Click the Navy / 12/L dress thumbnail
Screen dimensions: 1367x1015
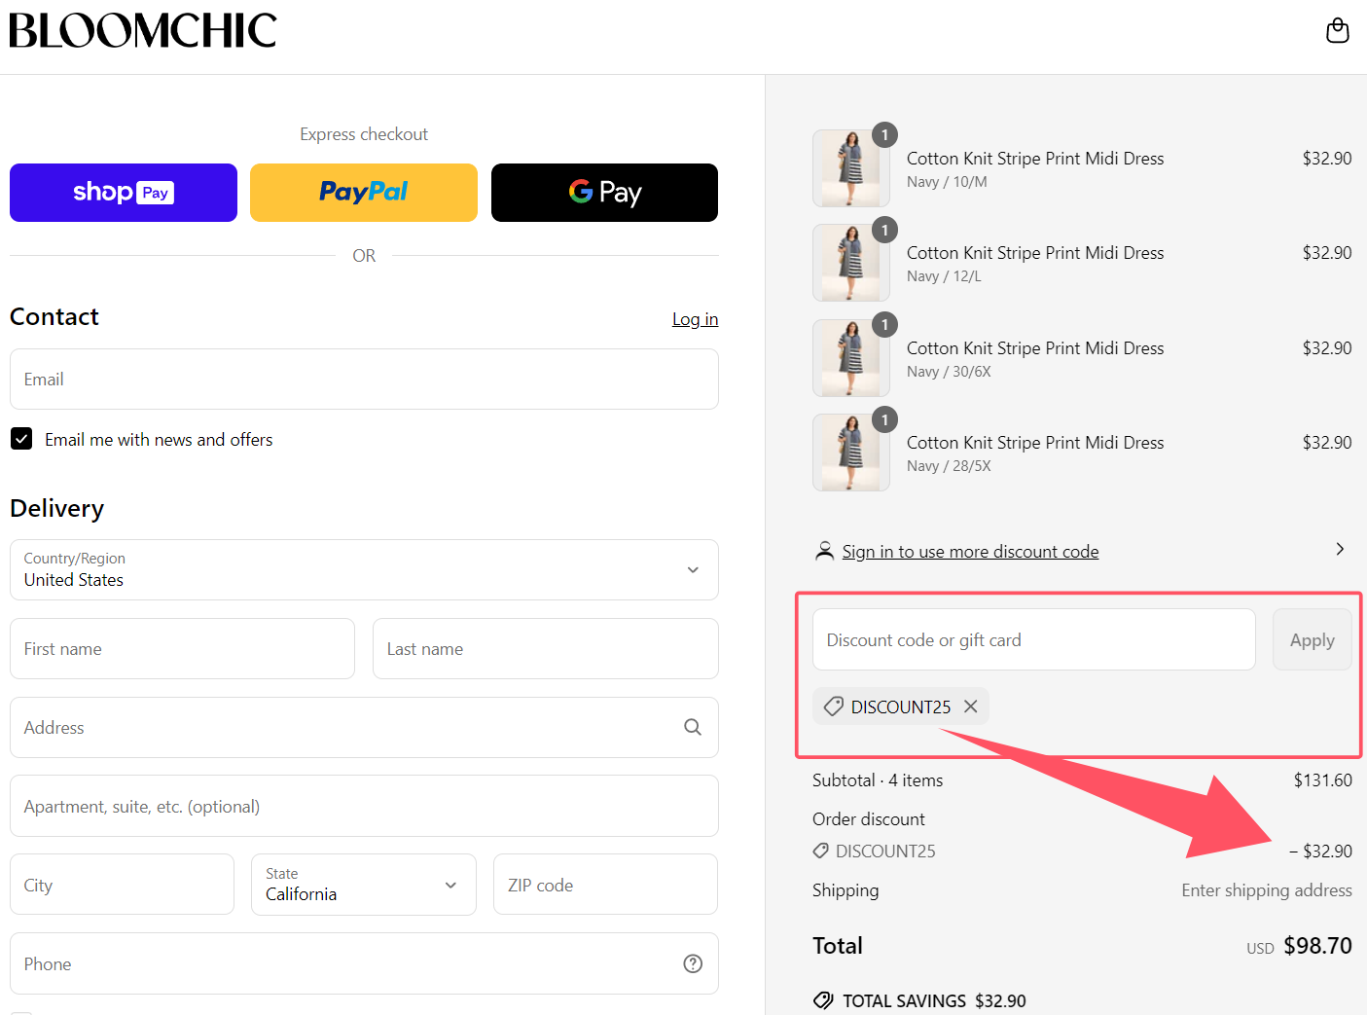[x=851, y=263]
